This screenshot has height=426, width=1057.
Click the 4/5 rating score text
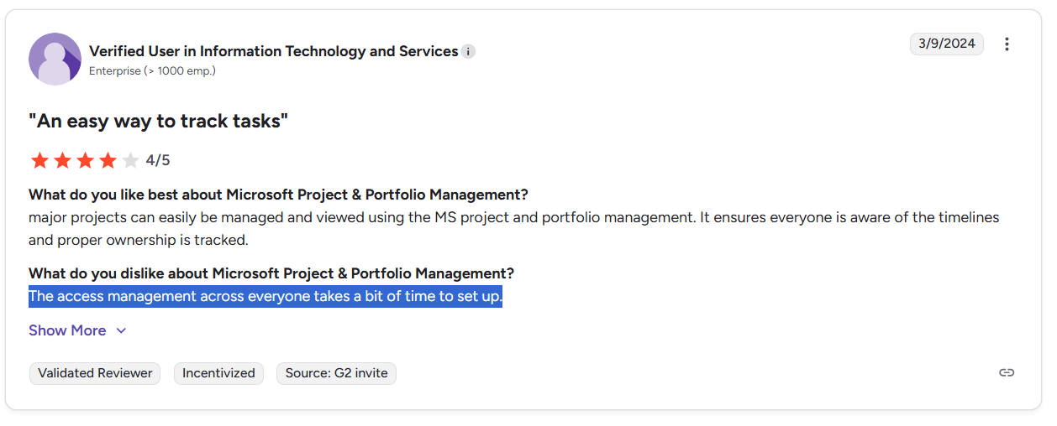point(158,160)
